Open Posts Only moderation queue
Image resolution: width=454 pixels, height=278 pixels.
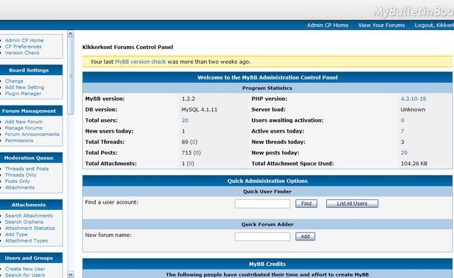click(17, 181)
